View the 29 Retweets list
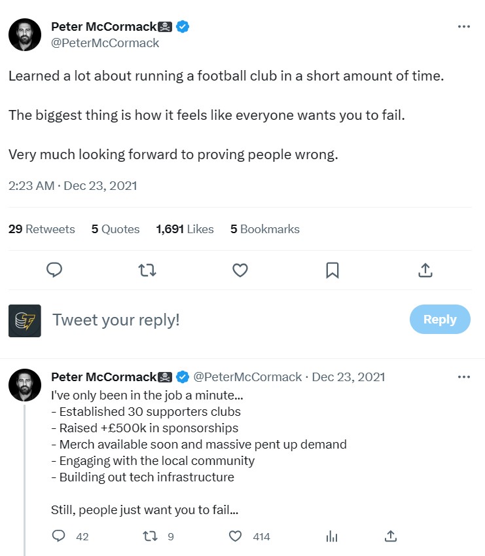Viewport: 485px width, 556px height. pyautogui.click(x=41, y=229)
